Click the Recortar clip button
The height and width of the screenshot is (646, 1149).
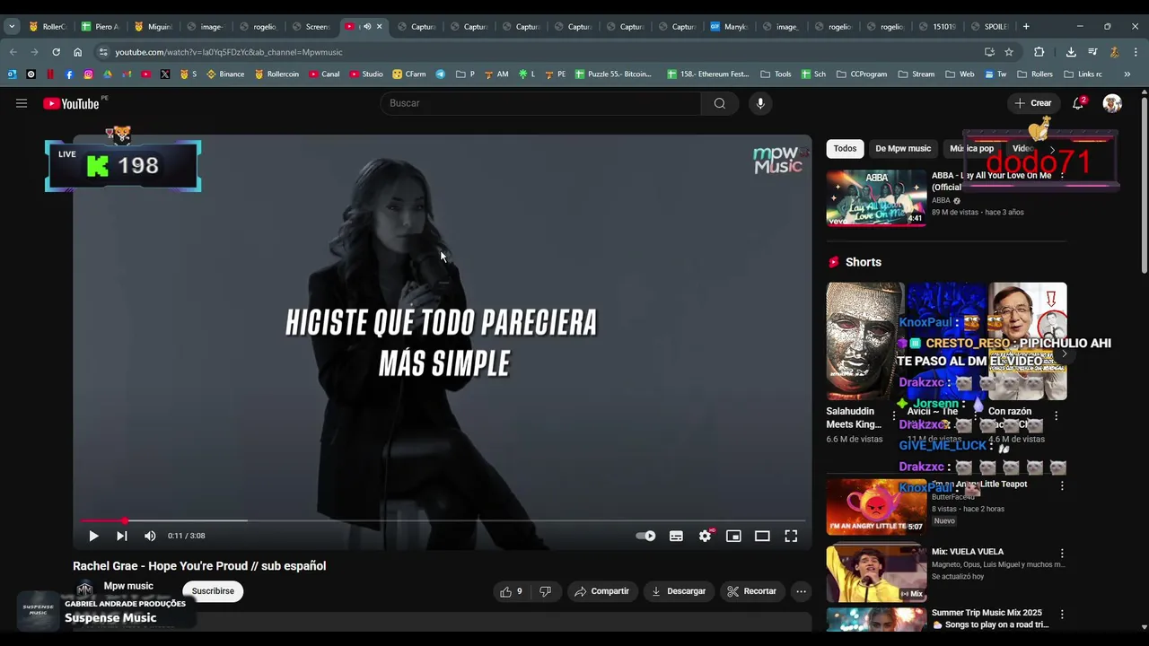tap(751, 591)
